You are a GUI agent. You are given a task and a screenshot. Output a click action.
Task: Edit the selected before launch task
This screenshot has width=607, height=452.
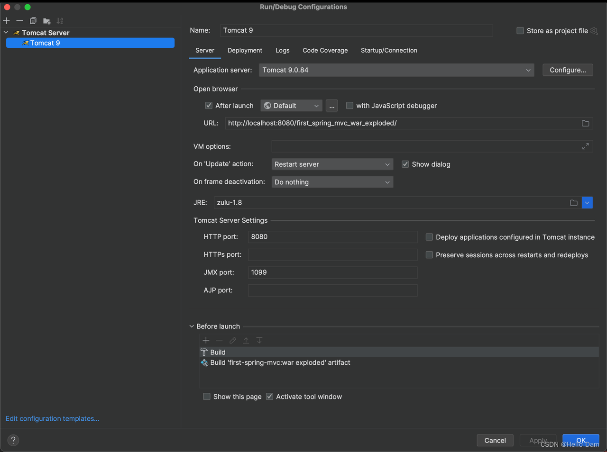(x=233, y=340)
